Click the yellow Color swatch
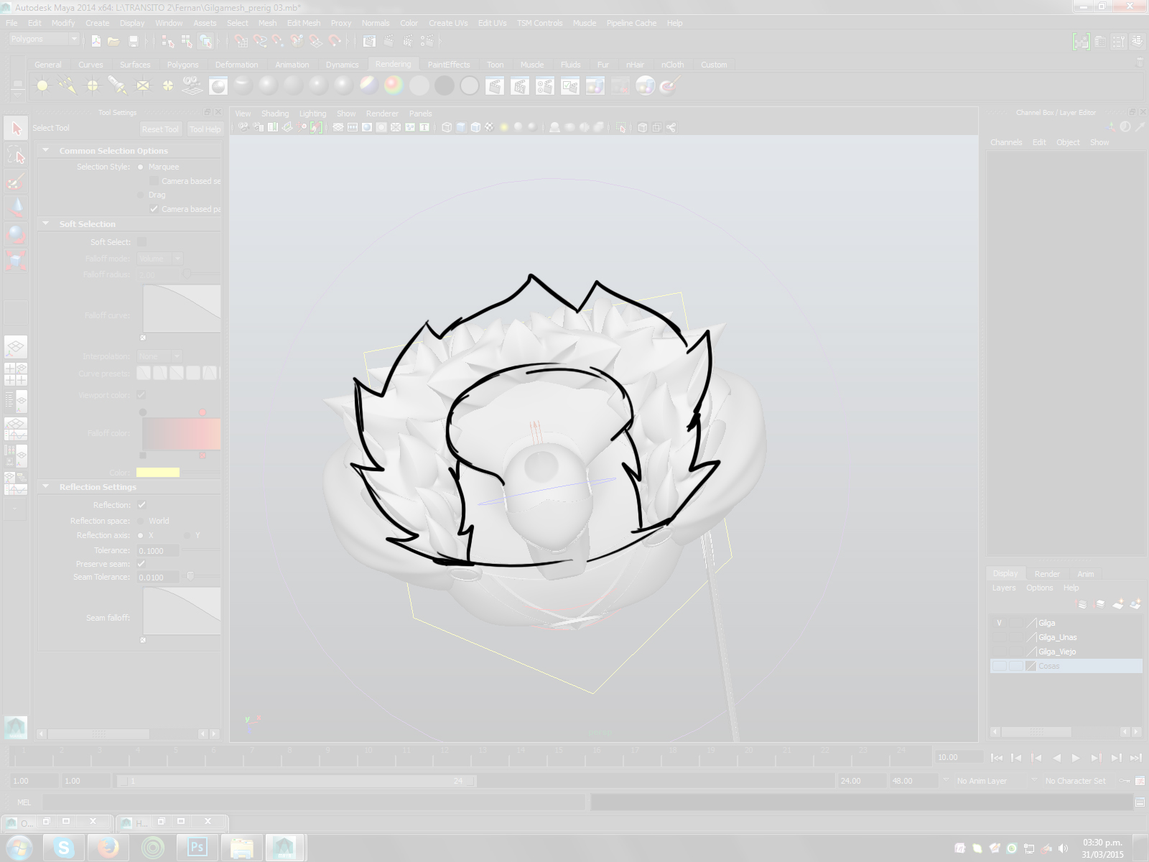1149x862 pixels. pos(158,473)
